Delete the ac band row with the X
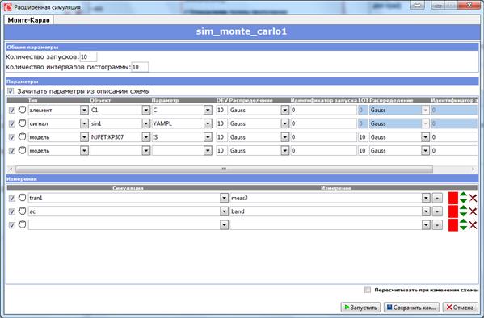 pyautogui.click(x=473, y=211)
